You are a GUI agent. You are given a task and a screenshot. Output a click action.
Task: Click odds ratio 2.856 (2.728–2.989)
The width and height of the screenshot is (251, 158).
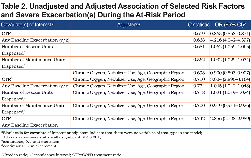click(230, 119)
